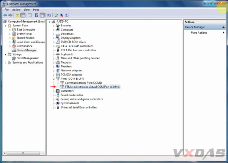Viewport: 228px width, 163px height.
Task: Open the File menu
Action: 6,10
